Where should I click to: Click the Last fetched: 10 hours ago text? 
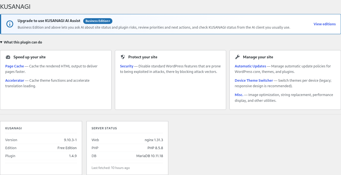tap(110, 168)
